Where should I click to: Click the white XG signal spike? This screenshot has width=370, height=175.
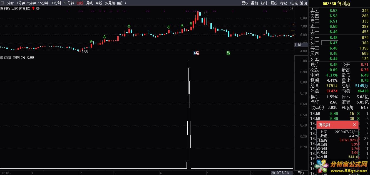point(189,114)
